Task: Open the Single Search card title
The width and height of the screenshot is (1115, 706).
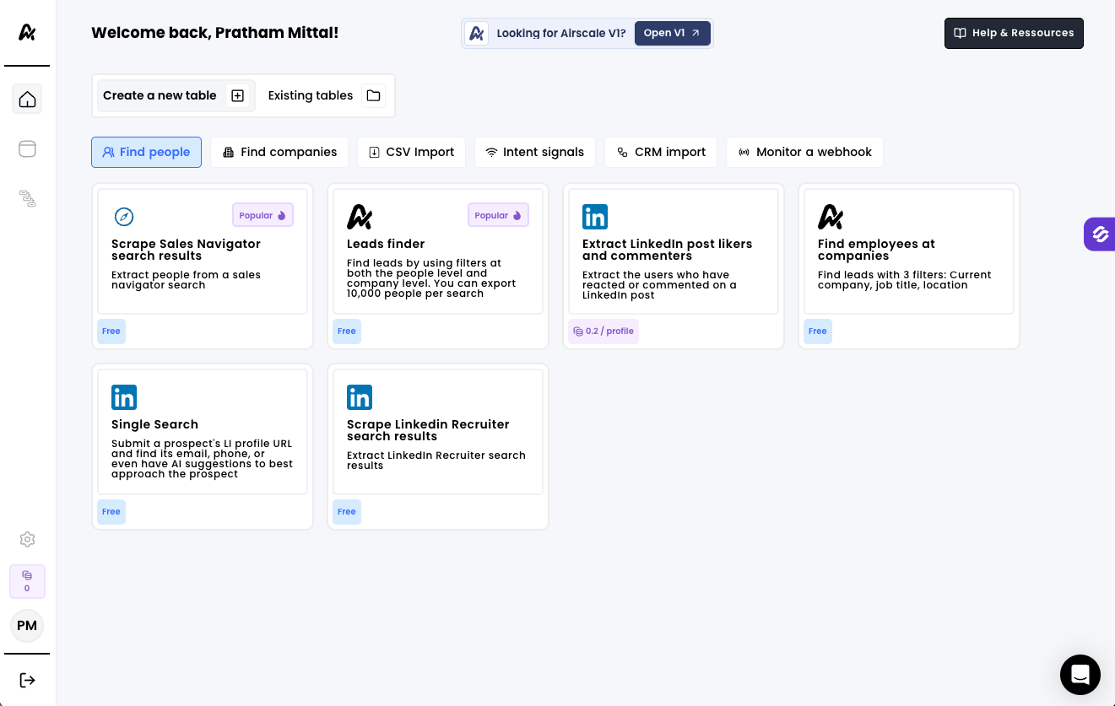Action: point(154,425)
